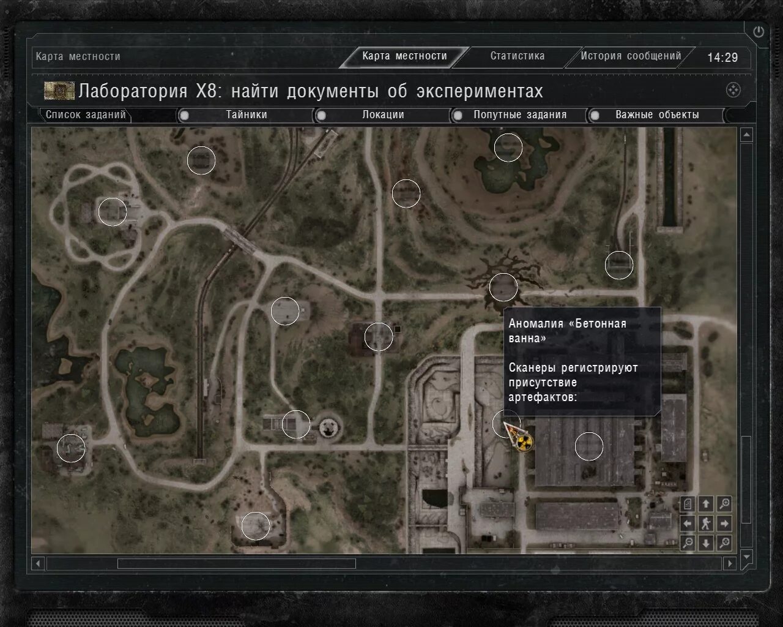Screen dimensions: 783x627
Task: Switch to the История сообщений tab
Action: [631, 56]
